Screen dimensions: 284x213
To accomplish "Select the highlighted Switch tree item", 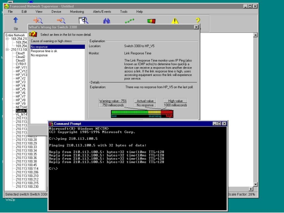I will click(21, 111).
